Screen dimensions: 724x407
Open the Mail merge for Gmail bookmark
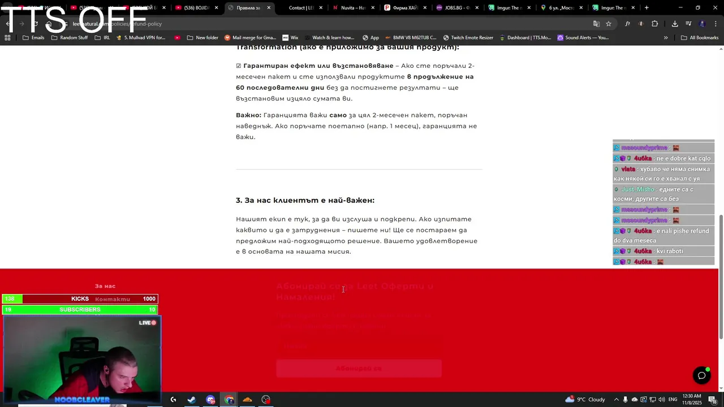coord(251,38)
